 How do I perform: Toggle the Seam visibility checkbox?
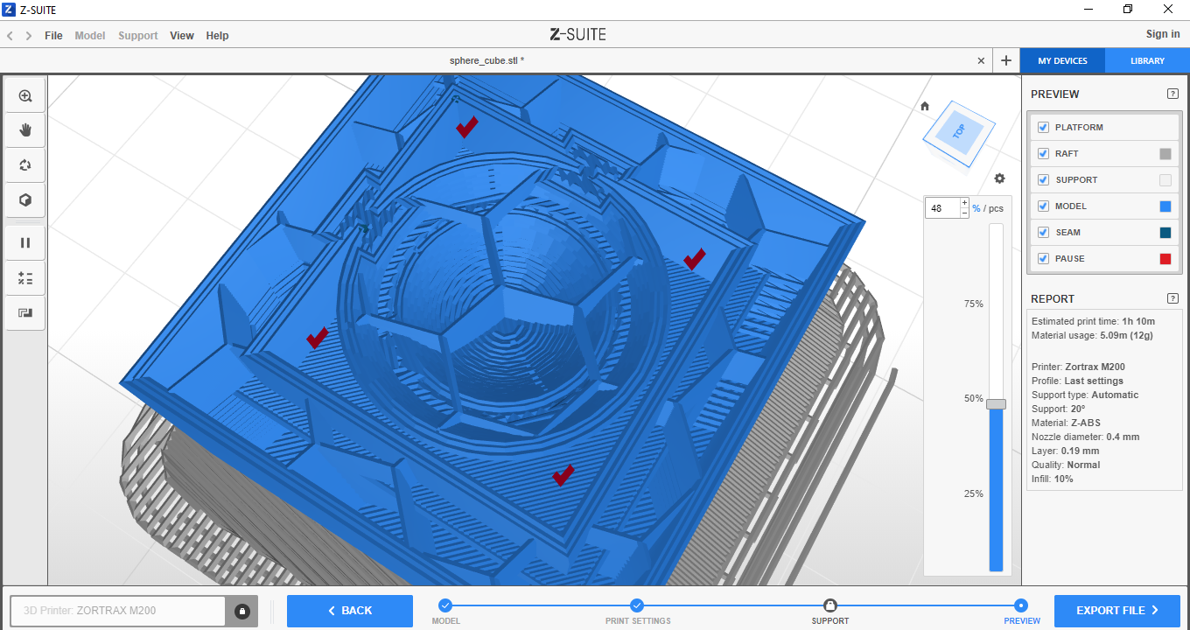point(1043,233)
